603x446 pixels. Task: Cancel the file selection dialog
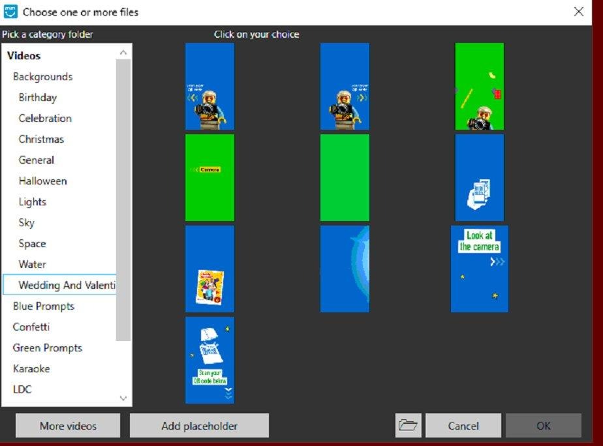click(463, 426)
